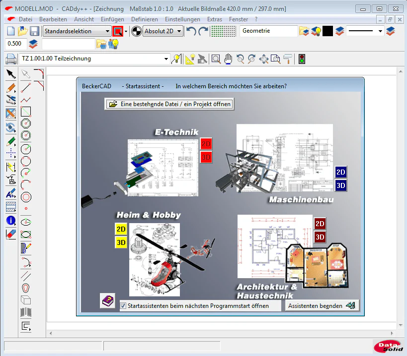Viewport: 407px width, 356px height.
Task: Click Eine bestehende Datei / ein Projekt öffnen
Action: [x=169, y=104]
